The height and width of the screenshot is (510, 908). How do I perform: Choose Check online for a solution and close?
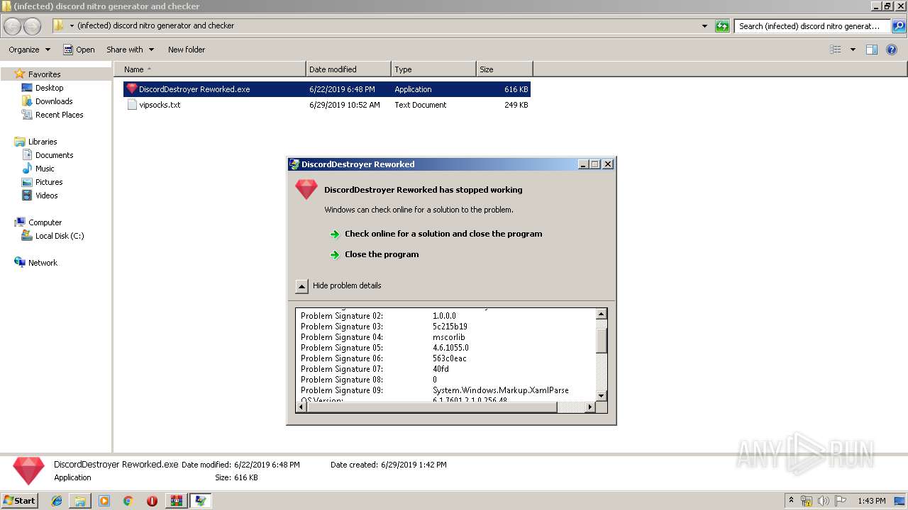[443, 234]
